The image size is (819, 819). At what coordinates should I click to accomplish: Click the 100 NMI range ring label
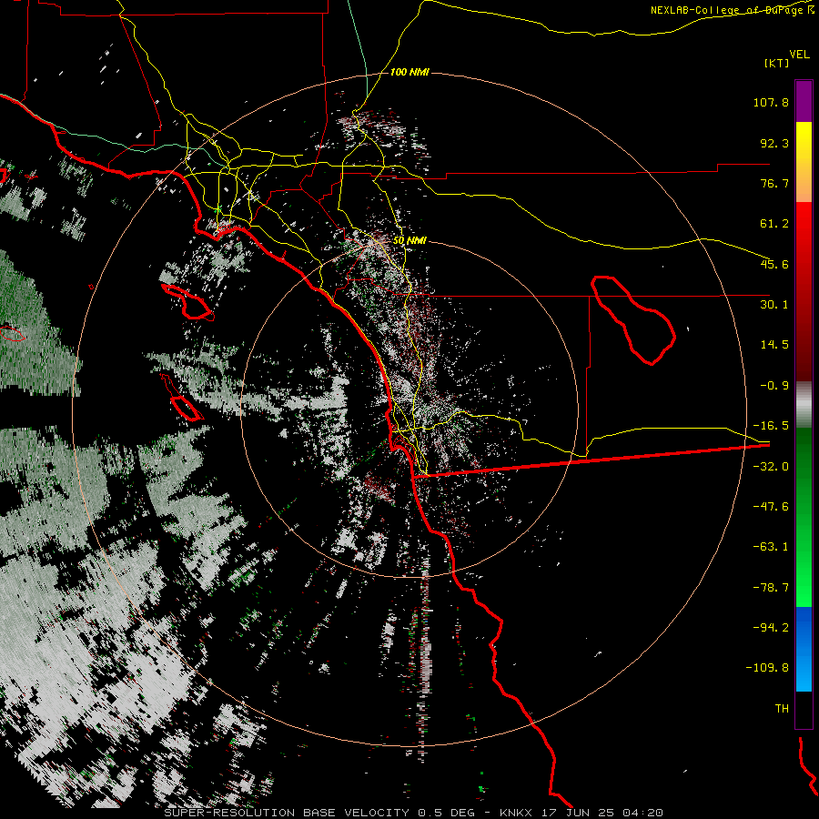point(409,72)
